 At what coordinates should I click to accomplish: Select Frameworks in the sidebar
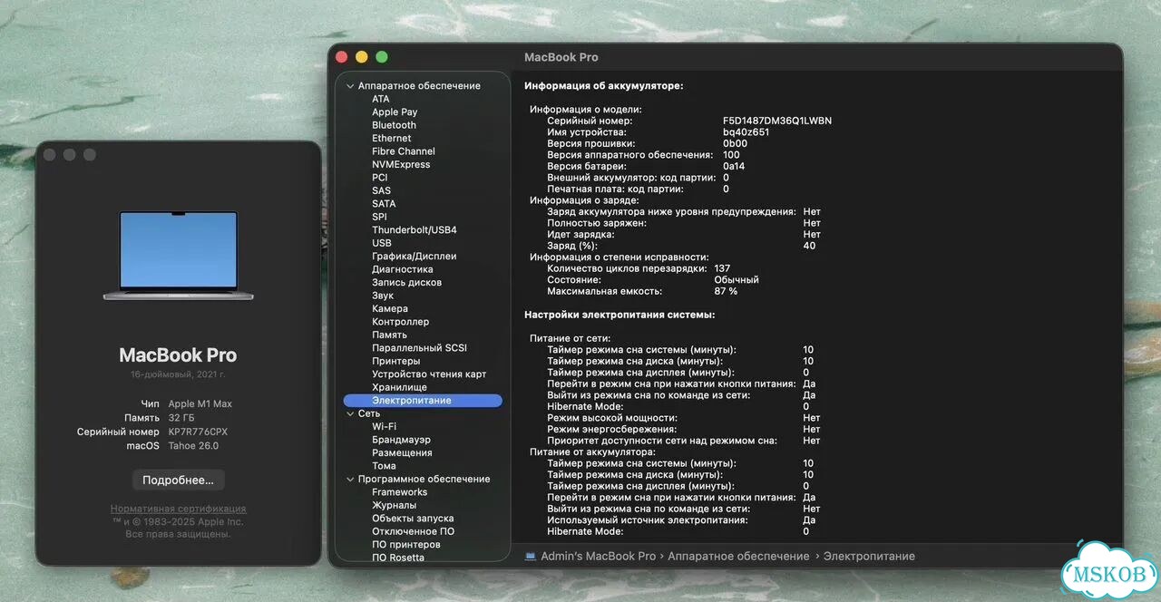[399, 492]
